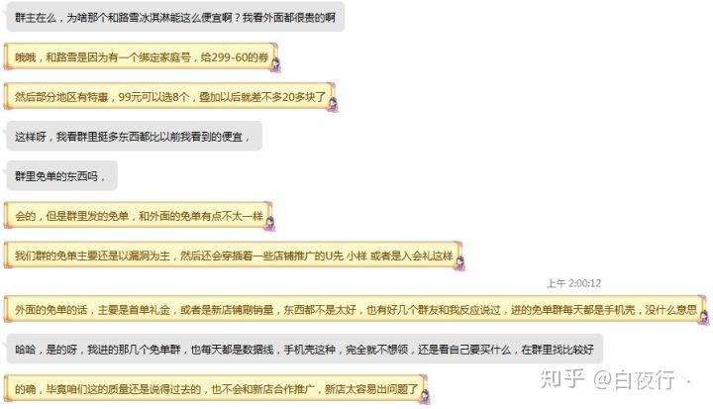Select the yellow message starting 会的，但是群里
Image resolution: width=713 pixels, height=409 pixels.
pos(139,216)
